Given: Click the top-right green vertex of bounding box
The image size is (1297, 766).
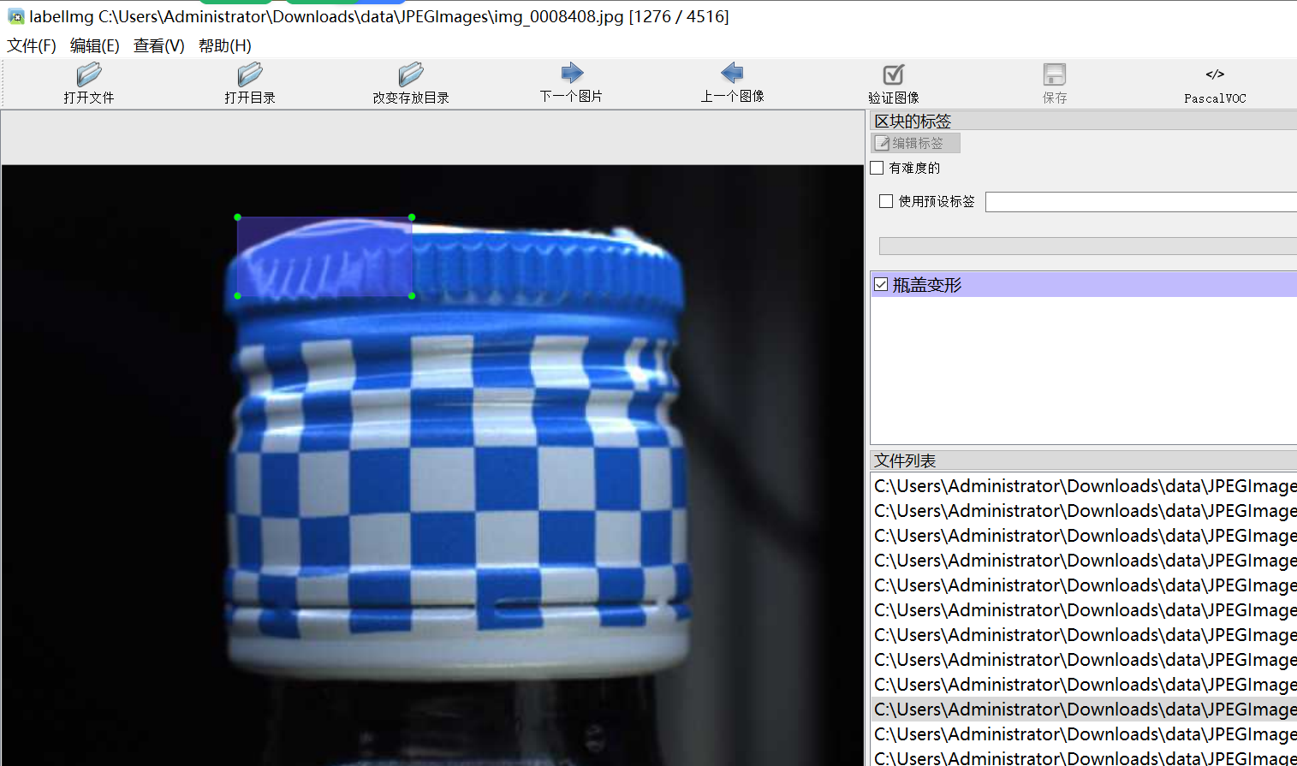Looking at the screenshot, I should pyautogui.click(x=412, y=217).
